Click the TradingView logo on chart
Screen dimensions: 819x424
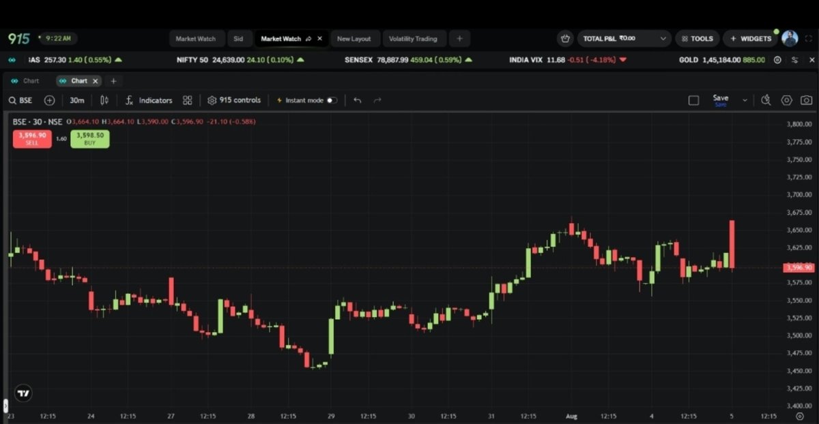point(23,393)
